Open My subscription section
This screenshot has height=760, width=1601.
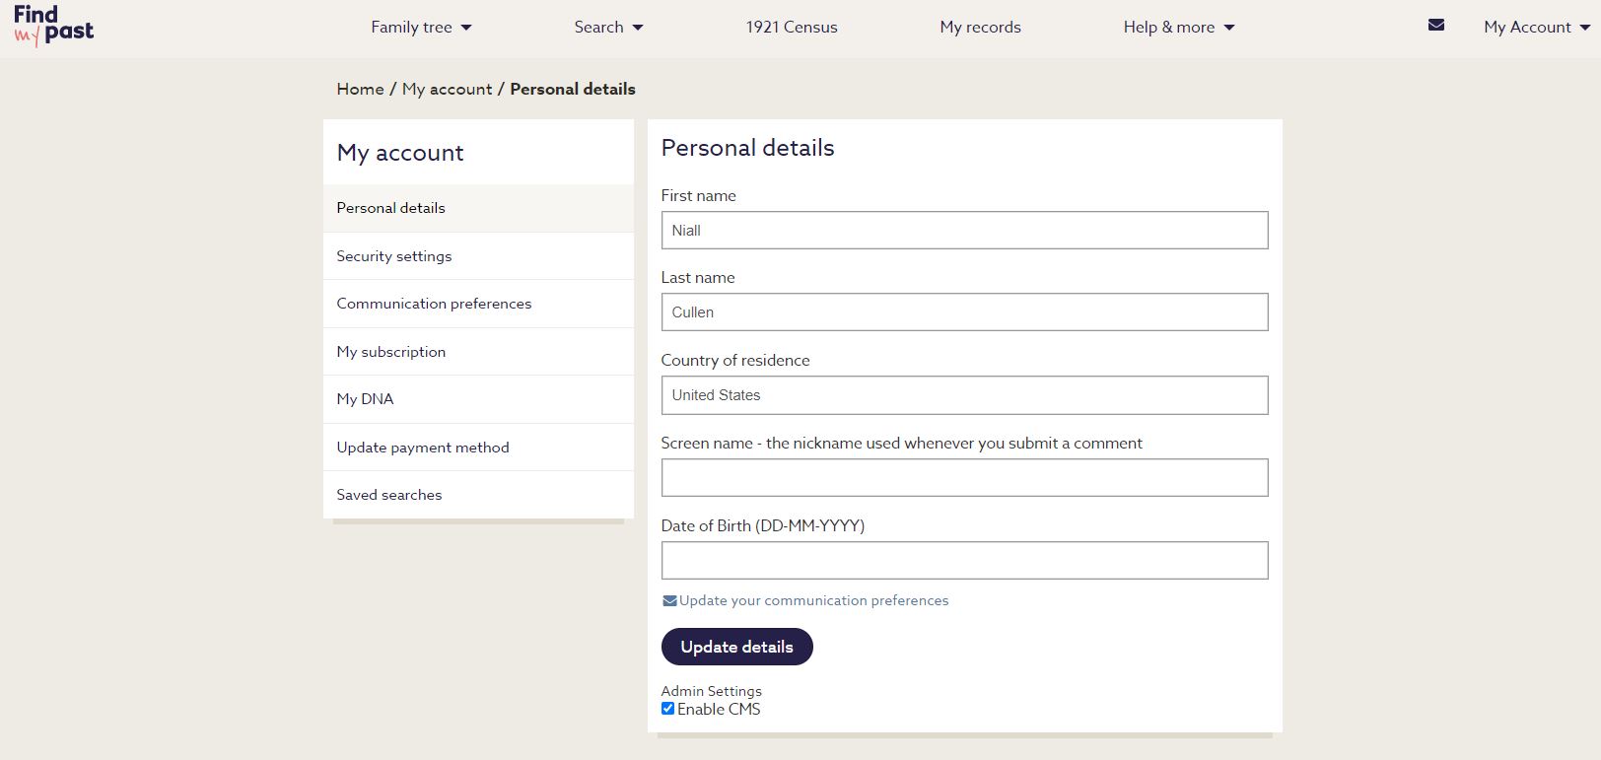click(x=390, y=352)
